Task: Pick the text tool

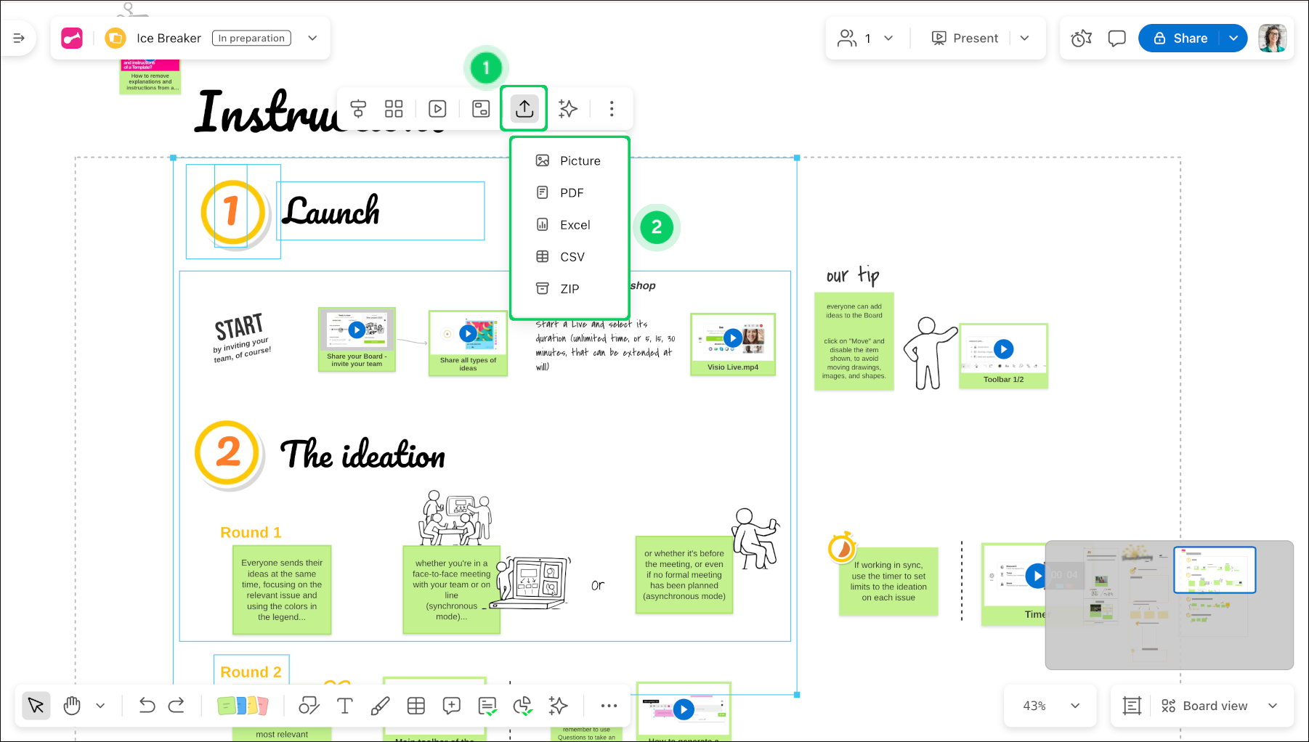Action: click(x=344, y=706)
